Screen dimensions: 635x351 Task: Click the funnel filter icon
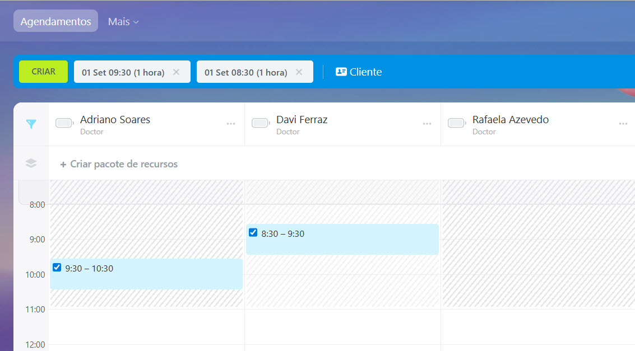(31, 124)
